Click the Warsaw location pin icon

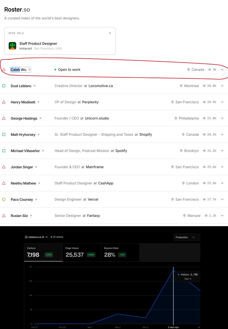point(184,215)
